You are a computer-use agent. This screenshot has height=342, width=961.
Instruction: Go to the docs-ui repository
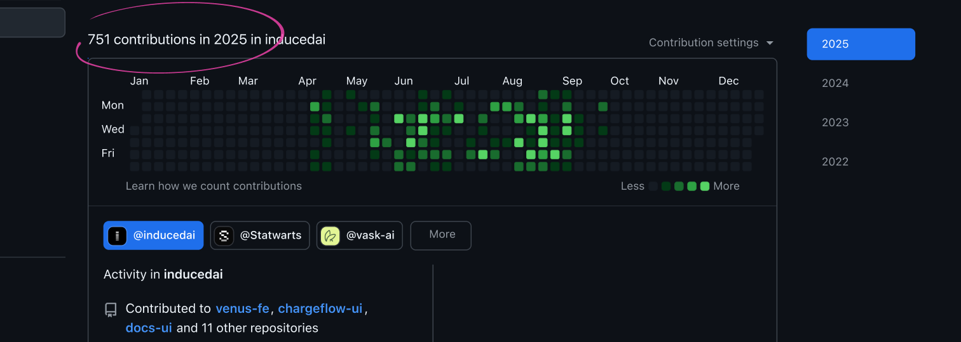click(149, 328)
